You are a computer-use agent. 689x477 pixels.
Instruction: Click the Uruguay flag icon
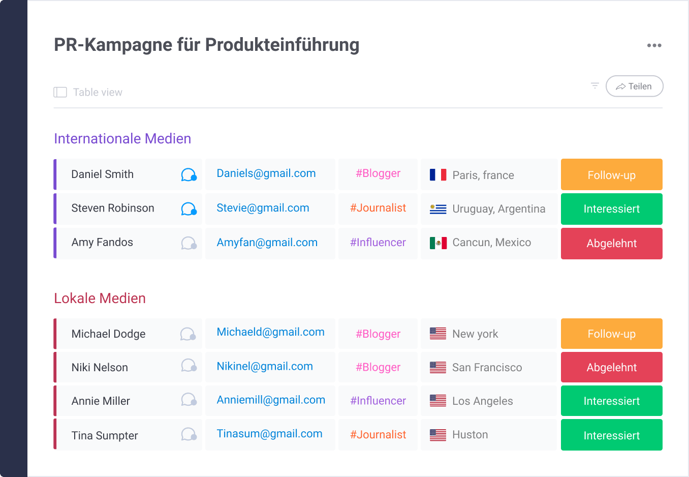pyautogui.click(x=438, y=208)
